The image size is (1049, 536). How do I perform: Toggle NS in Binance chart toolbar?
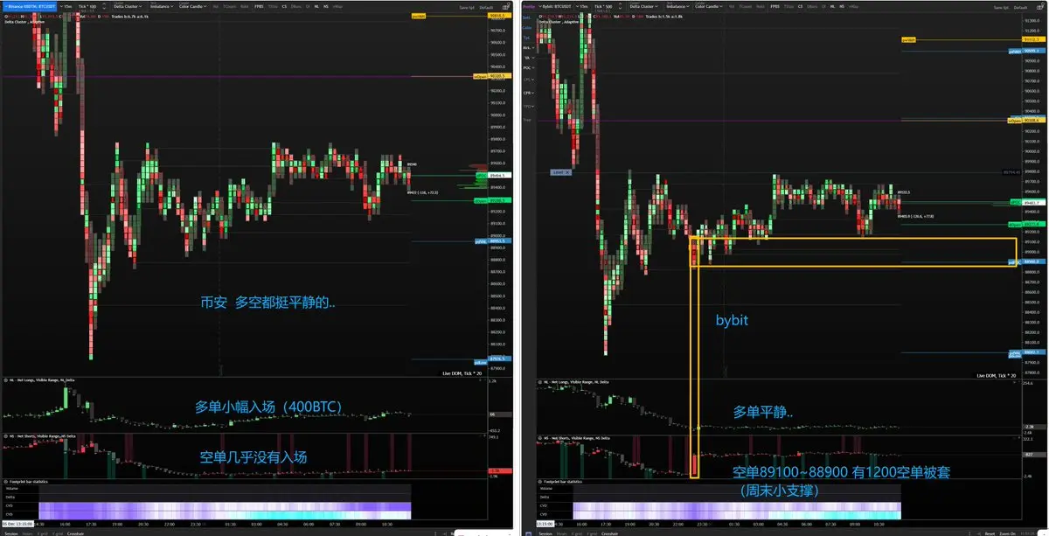click(325, 7)
